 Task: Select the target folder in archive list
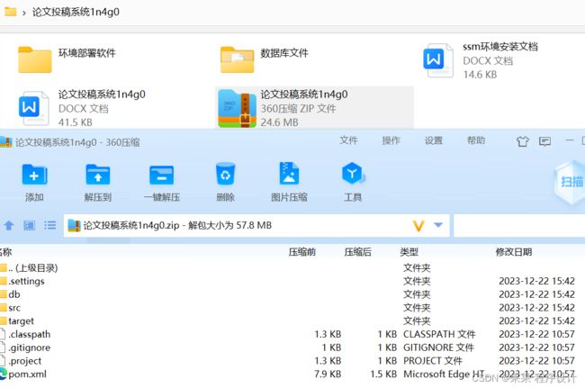pos(292,320)
